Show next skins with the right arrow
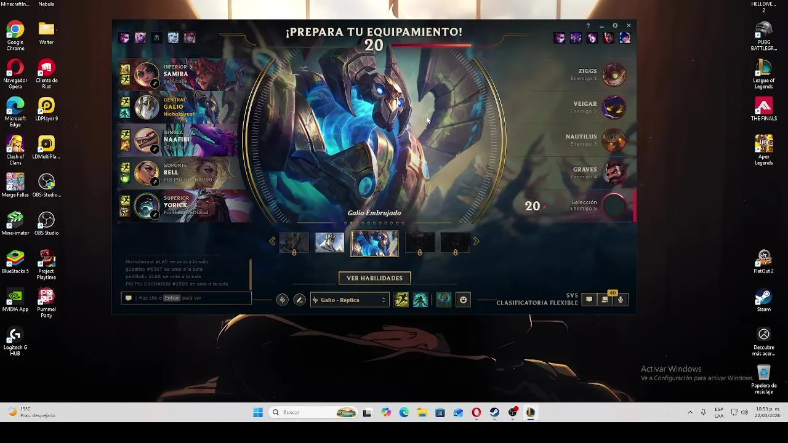 (x=476, y=242)
